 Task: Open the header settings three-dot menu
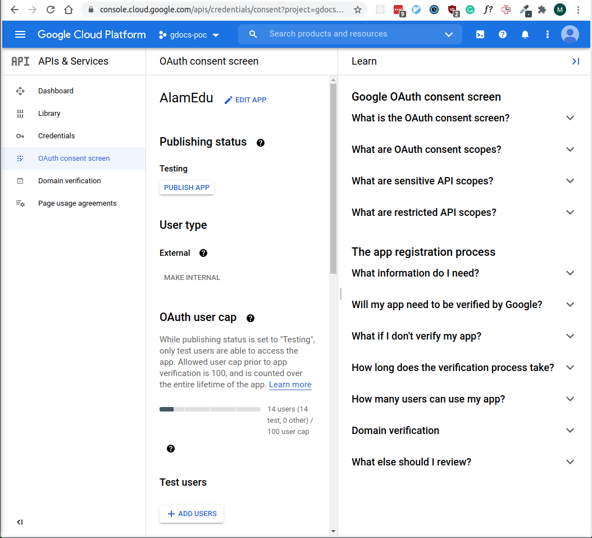[548, 34]
